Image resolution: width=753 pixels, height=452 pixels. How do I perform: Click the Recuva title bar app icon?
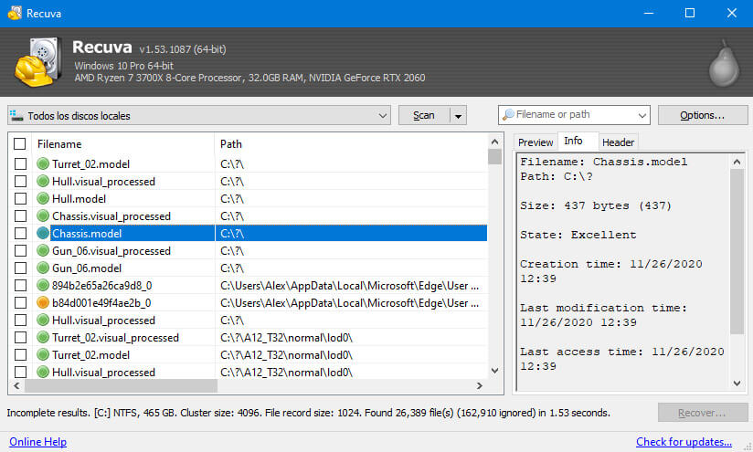(15, 13)
